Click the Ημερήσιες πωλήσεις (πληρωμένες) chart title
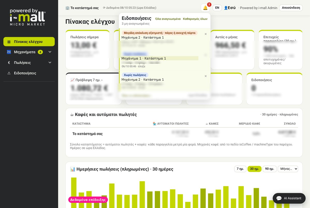Screen dimensions: 310x208 click(x=122, y=169)
